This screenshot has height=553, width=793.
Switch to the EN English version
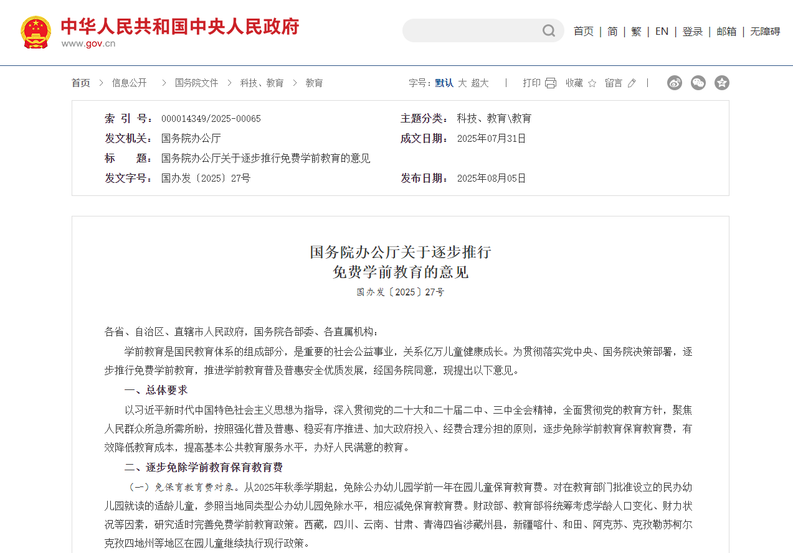(662, 31)
